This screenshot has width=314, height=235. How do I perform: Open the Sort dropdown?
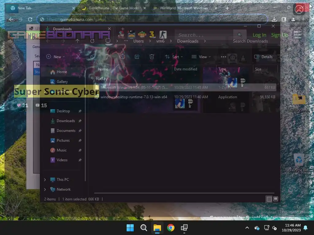coord(174,57)
